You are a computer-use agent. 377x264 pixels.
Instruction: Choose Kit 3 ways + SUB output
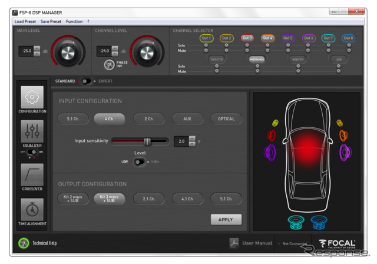(109, 199)
